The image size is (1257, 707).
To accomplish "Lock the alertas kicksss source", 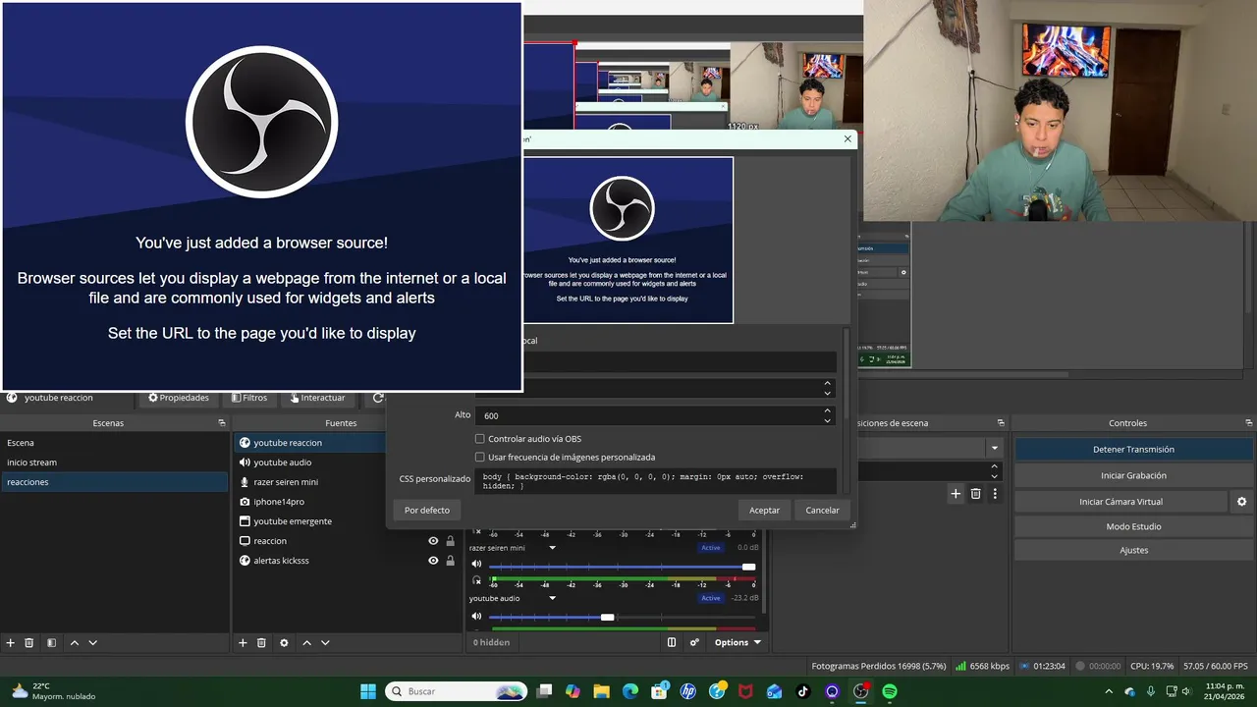I will point(451,561).
